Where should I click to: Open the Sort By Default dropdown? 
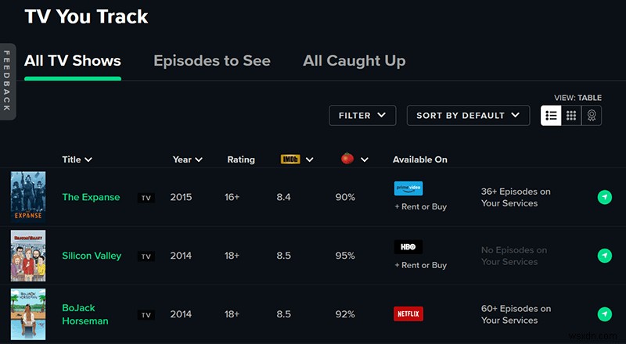468,115
